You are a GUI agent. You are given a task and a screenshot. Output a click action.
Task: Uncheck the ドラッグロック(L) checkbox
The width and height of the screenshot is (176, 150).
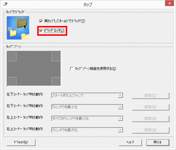point(41,31)
